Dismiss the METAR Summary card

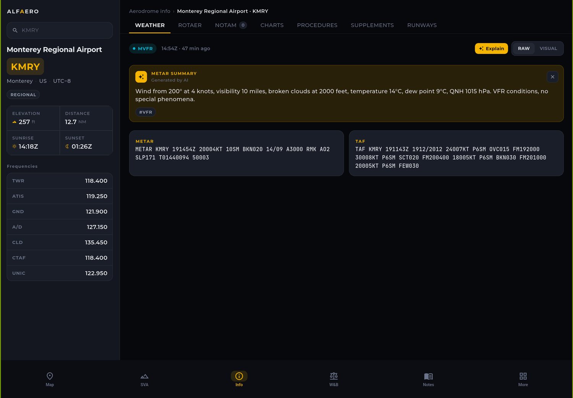coord(552,77)
